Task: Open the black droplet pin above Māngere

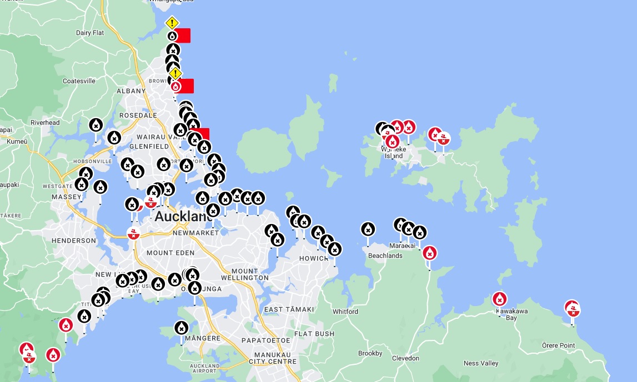Action: click(182, 328)
